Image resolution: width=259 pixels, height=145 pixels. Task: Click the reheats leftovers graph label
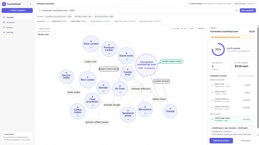pyautogui.click(x=141, y=89)
